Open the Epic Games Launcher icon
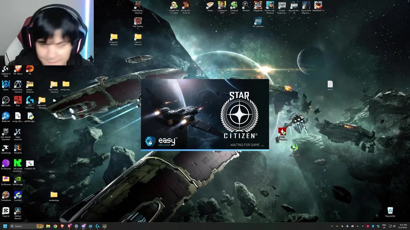 tap(5, 134)
